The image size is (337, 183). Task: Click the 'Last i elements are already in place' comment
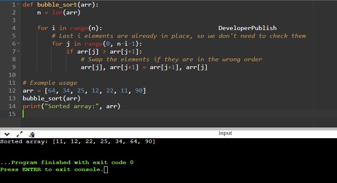[x=179, y=36]
